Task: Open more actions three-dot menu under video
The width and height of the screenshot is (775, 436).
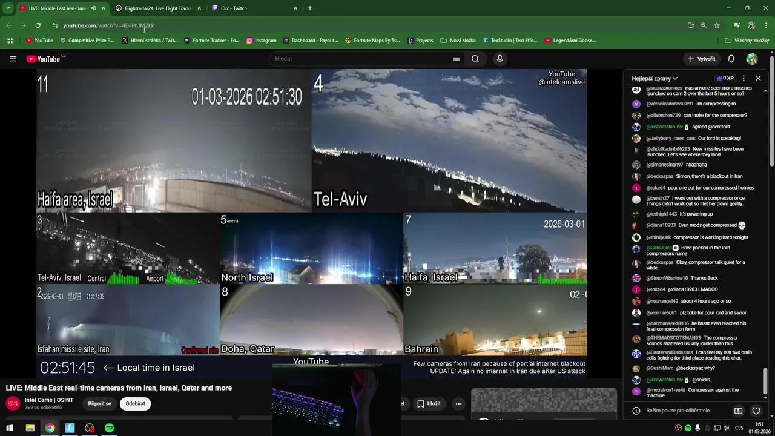Action: pos(458,403)
